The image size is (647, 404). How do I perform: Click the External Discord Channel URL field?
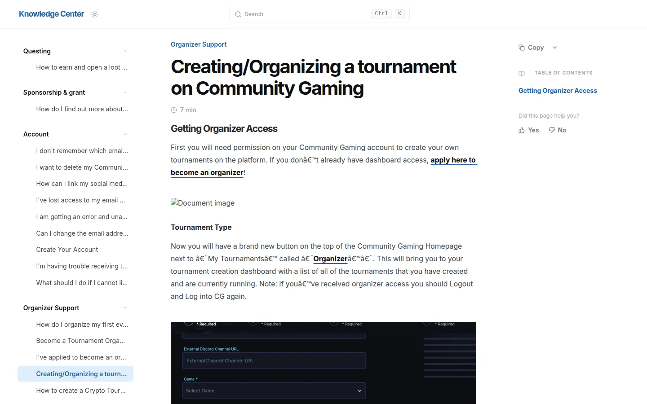tap(274, 360)
